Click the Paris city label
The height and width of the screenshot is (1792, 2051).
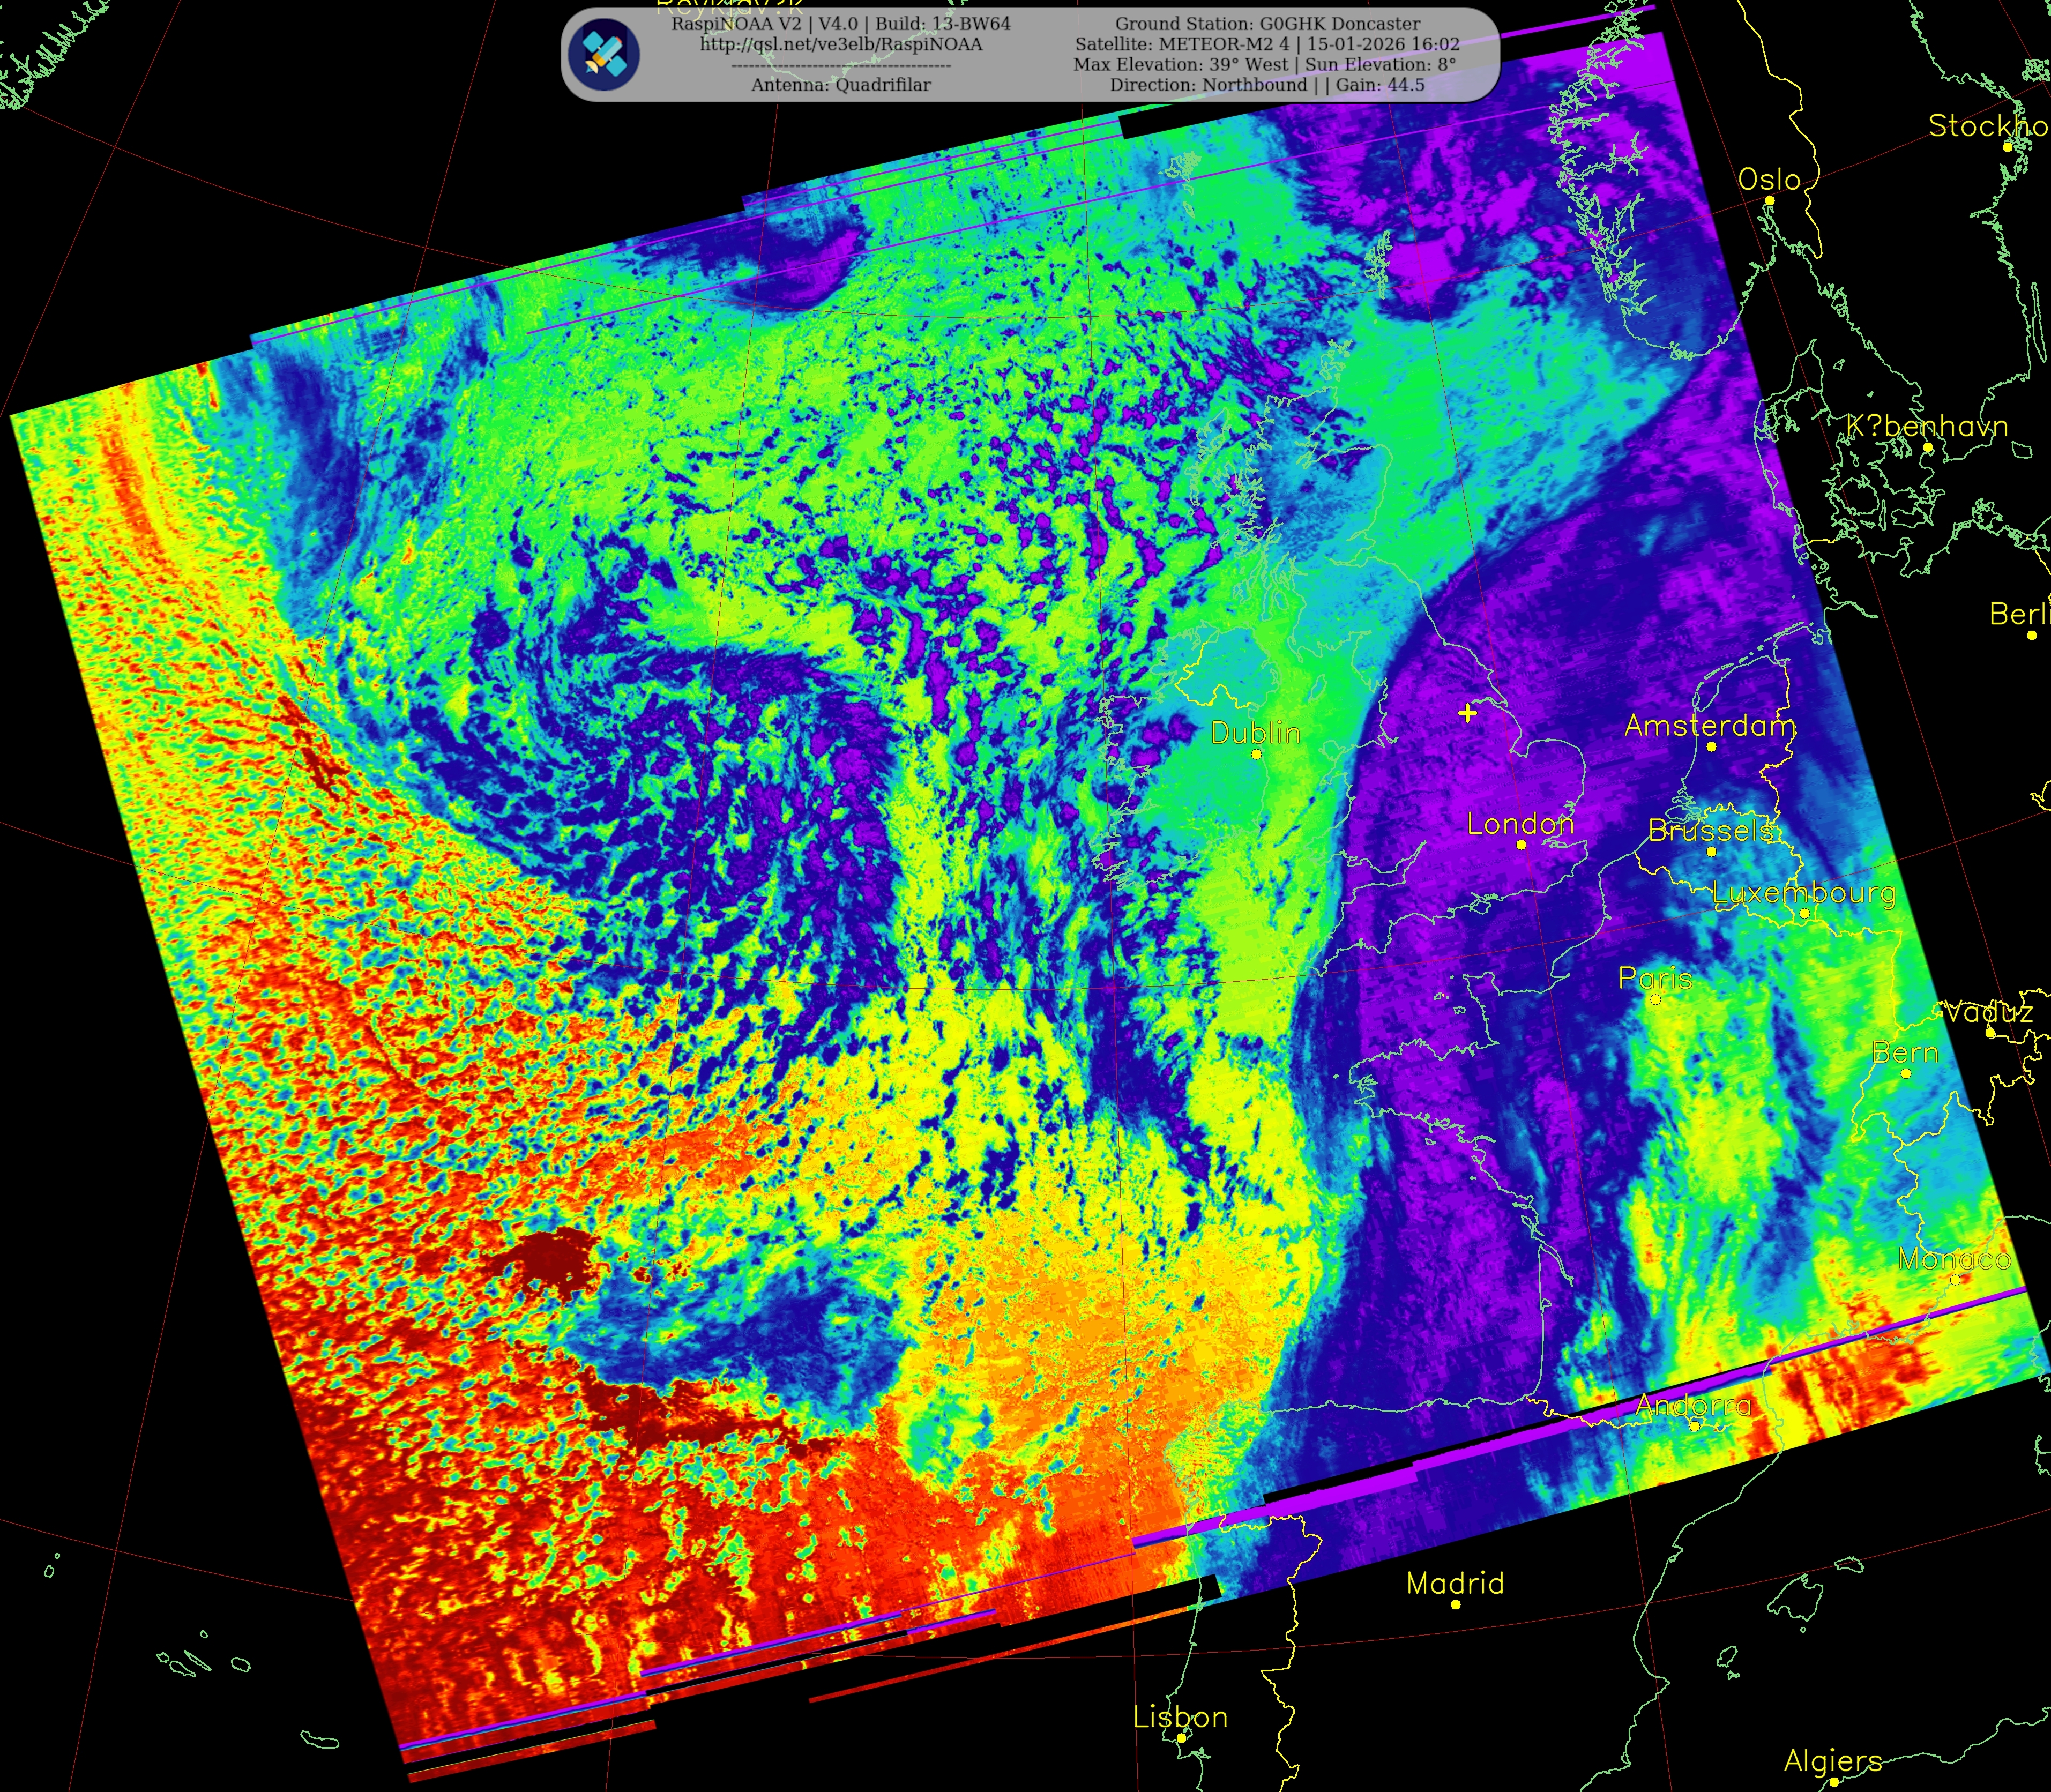pos(1655,978)
